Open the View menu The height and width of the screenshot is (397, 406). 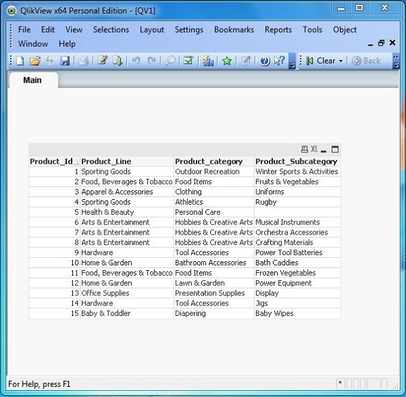click(74, 29)
